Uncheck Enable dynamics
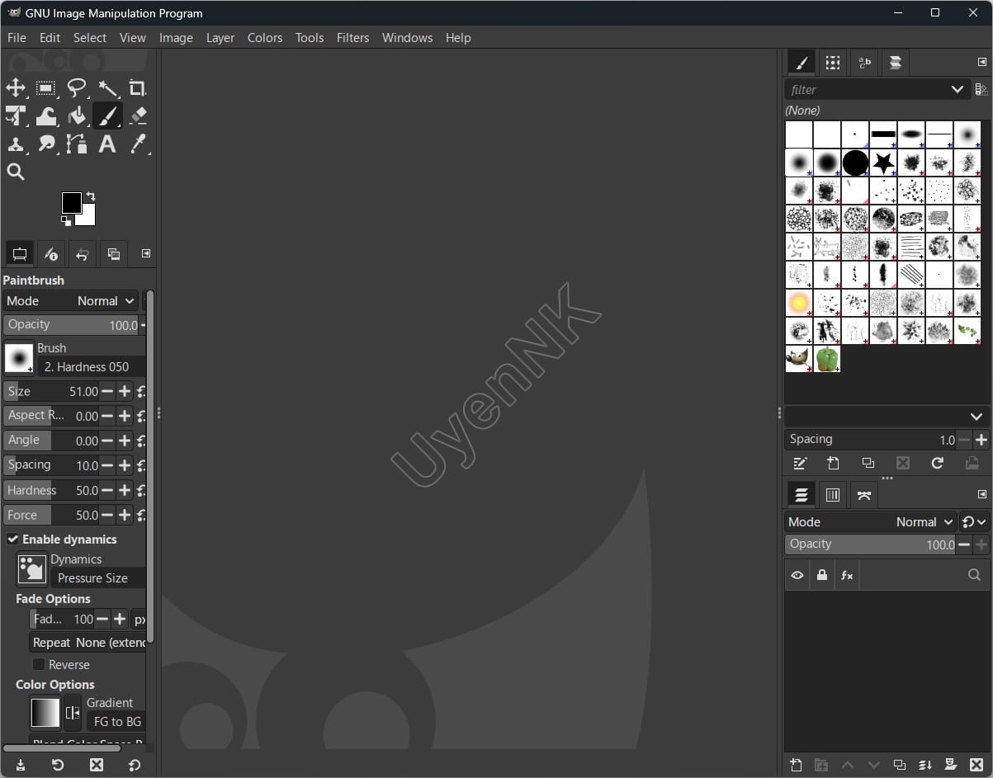The image size is (993, 778). (12, 540)
